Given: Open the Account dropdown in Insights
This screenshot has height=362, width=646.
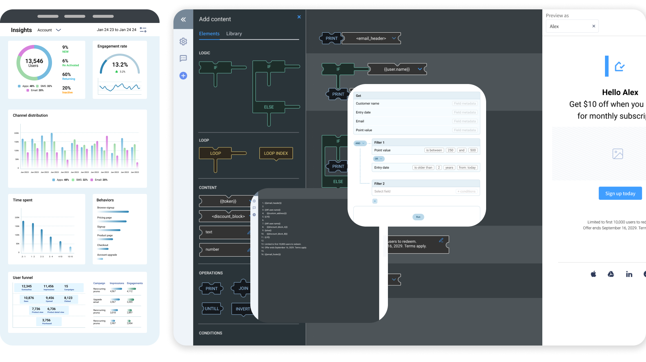Looking at the screenshot, I should pyautogui.click(x=49, y=30).
